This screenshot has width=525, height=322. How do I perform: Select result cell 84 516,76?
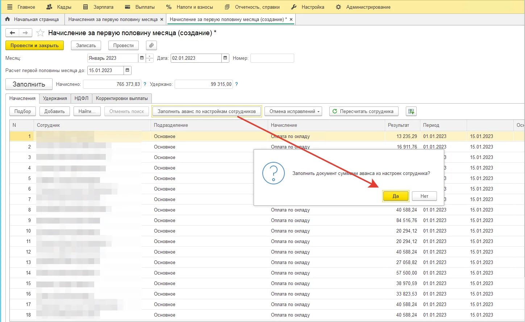[x=402, y=220]
